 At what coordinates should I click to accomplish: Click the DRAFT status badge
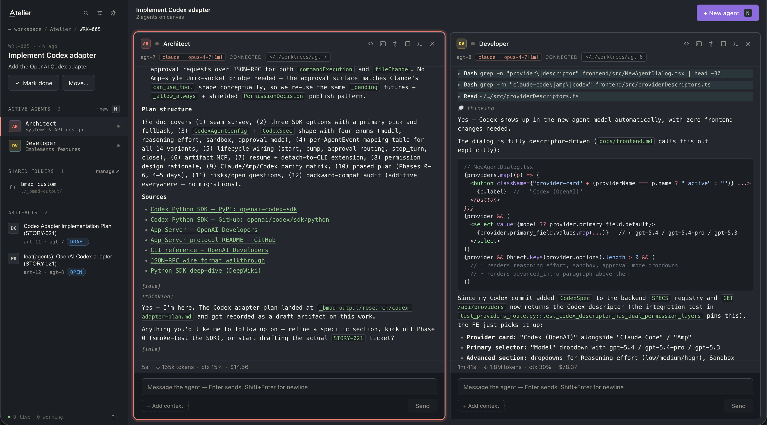(78, 242)
